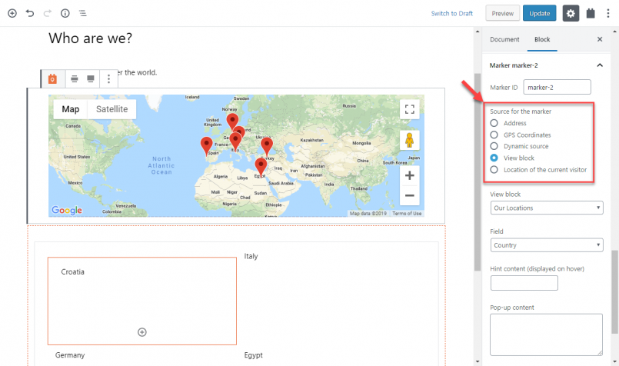This screenshot has width=619, height=366.
Task: Add a new block with the plus icon
Action: pos(12,13)
